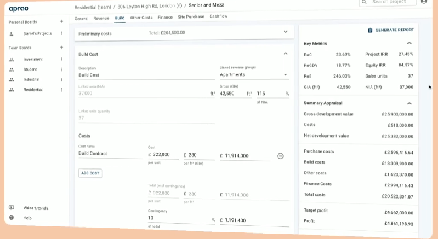Collapse the Build Cost section

coord(285,54)
